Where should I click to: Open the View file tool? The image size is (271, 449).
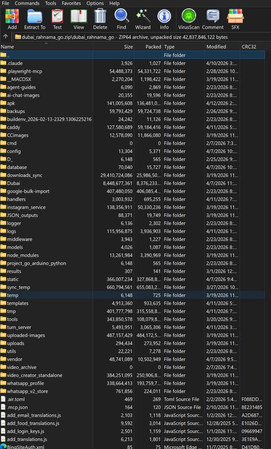click(79, 19)
